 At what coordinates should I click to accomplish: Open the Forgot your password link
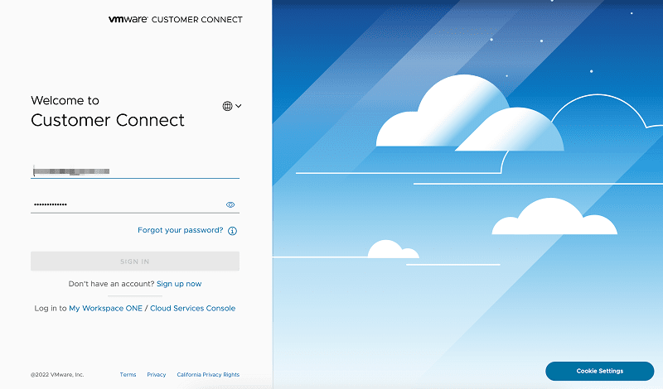[x=181, y=230]
